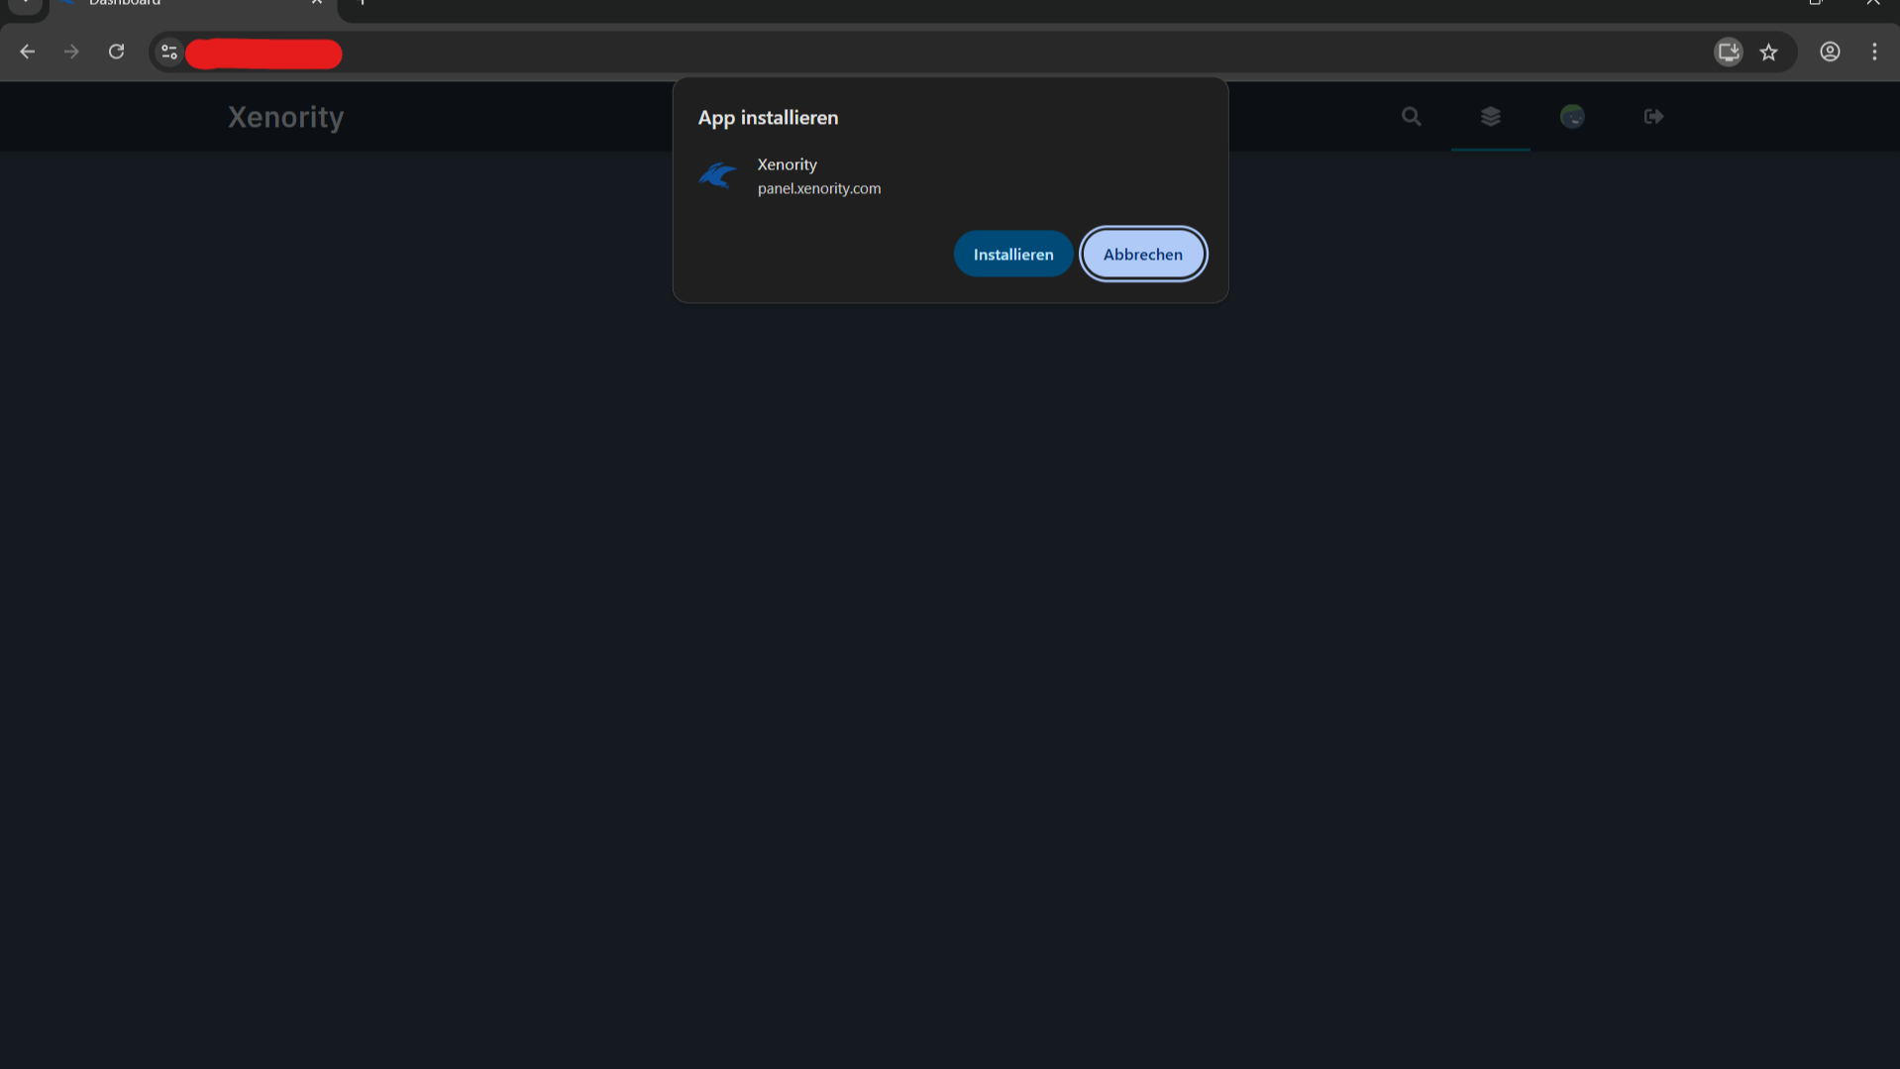Click the Xenority logo text

(x=285, y=117)
